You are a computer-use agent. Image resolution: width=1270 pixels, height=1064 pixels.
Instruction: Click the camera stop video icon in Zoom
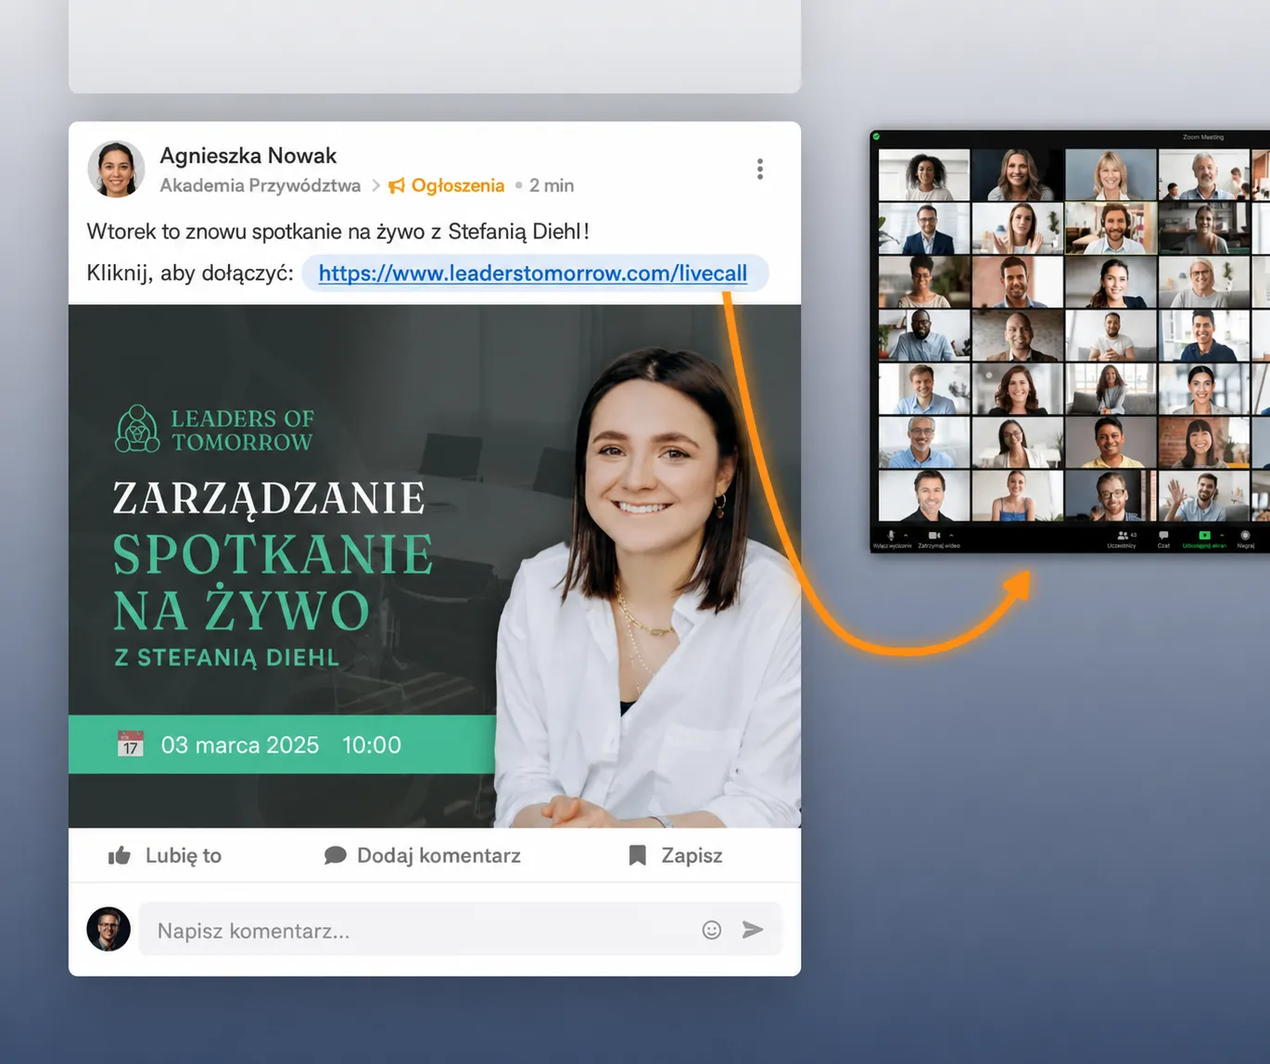933,535
